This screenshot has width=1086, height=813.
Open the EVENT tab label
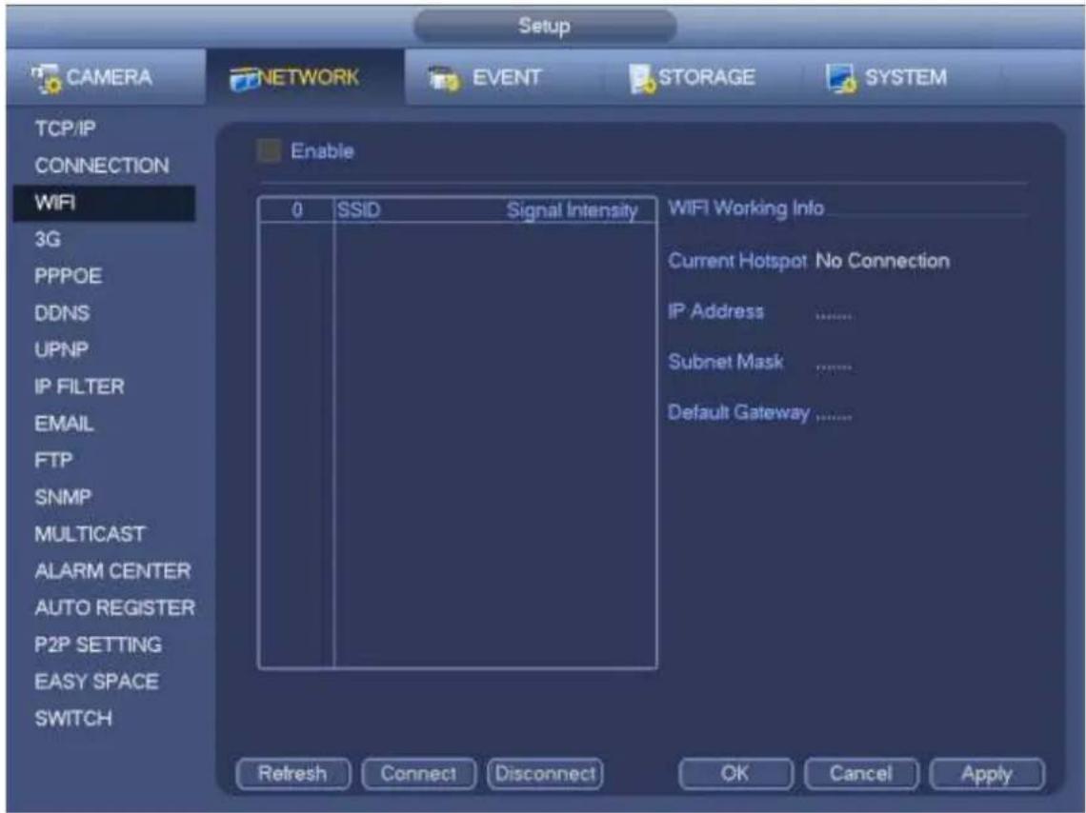[506, 77]
